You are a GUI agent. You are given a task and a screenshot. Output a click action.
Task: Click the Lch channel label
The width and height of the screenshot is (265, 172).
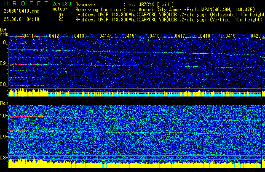coord(4,30)
